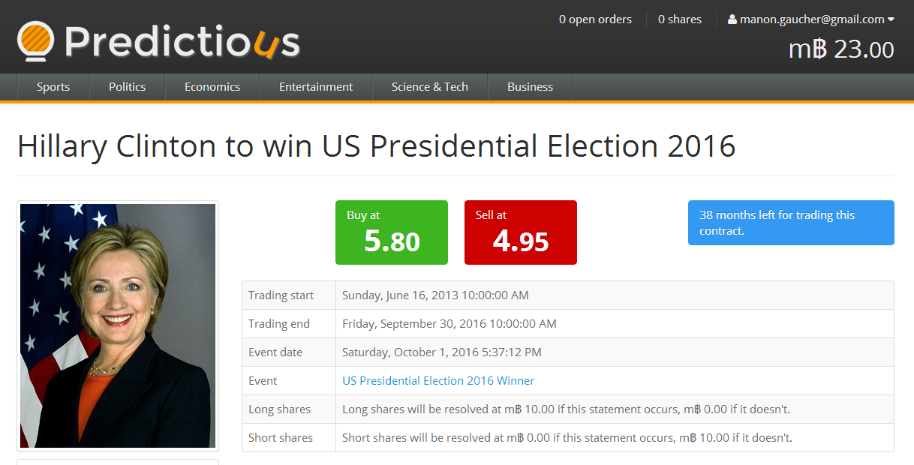Open the Politics category menu

127,87
